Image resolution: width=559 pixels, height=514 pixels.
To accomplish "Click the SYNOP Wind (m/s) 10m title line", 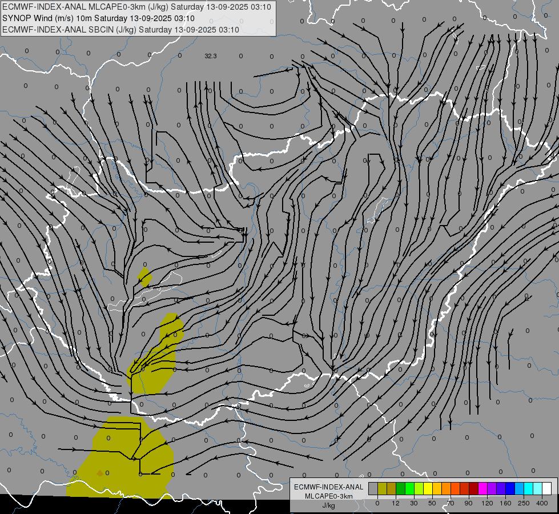I will pos(98,18).
